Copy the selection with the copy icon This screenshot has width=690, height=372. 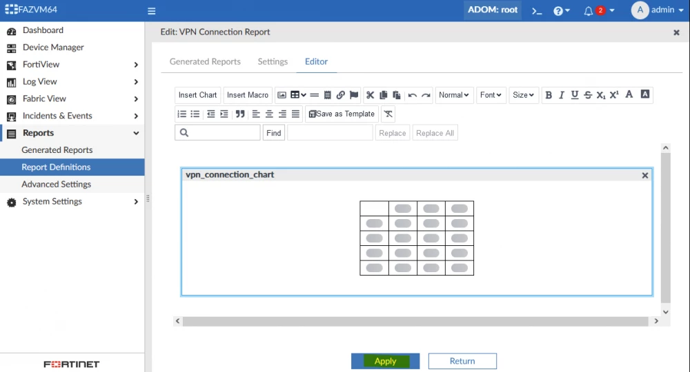tap(383, 95)
